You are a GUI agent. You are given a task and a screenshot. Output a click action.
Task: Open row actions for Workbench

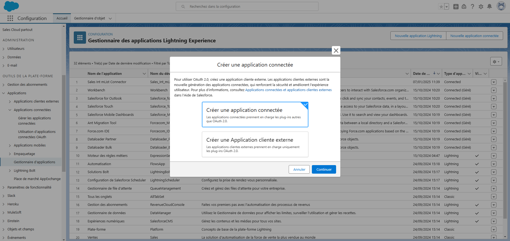pos(494,90)
